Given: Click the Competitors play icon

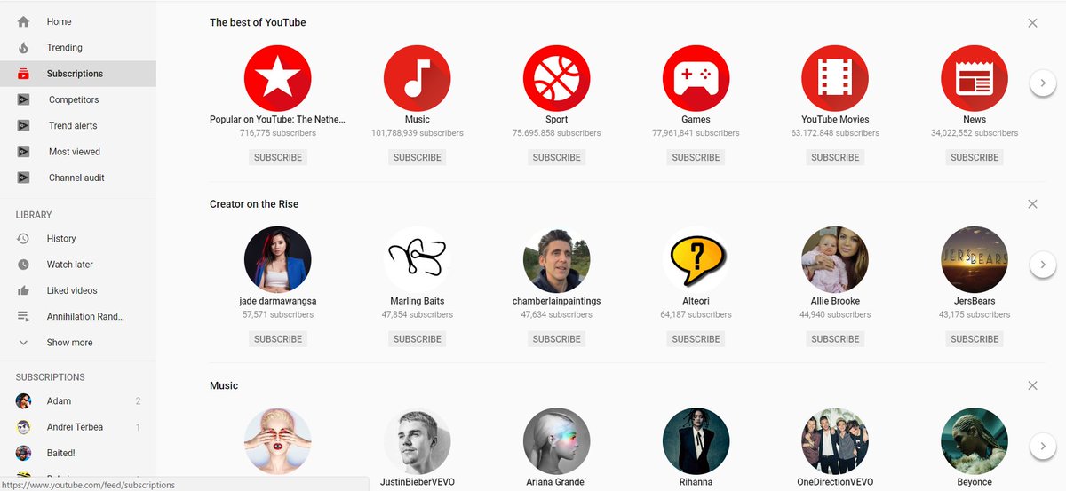Looking at the screenshot, I should [24, 100].
